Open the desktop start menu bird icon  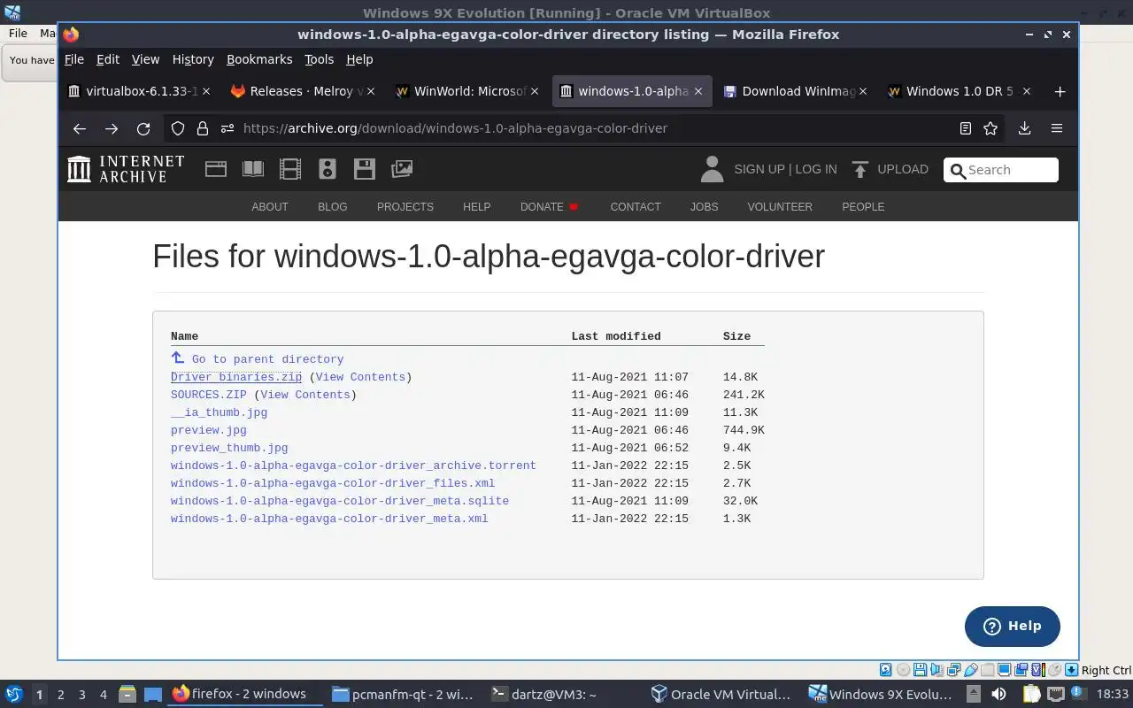14,695
